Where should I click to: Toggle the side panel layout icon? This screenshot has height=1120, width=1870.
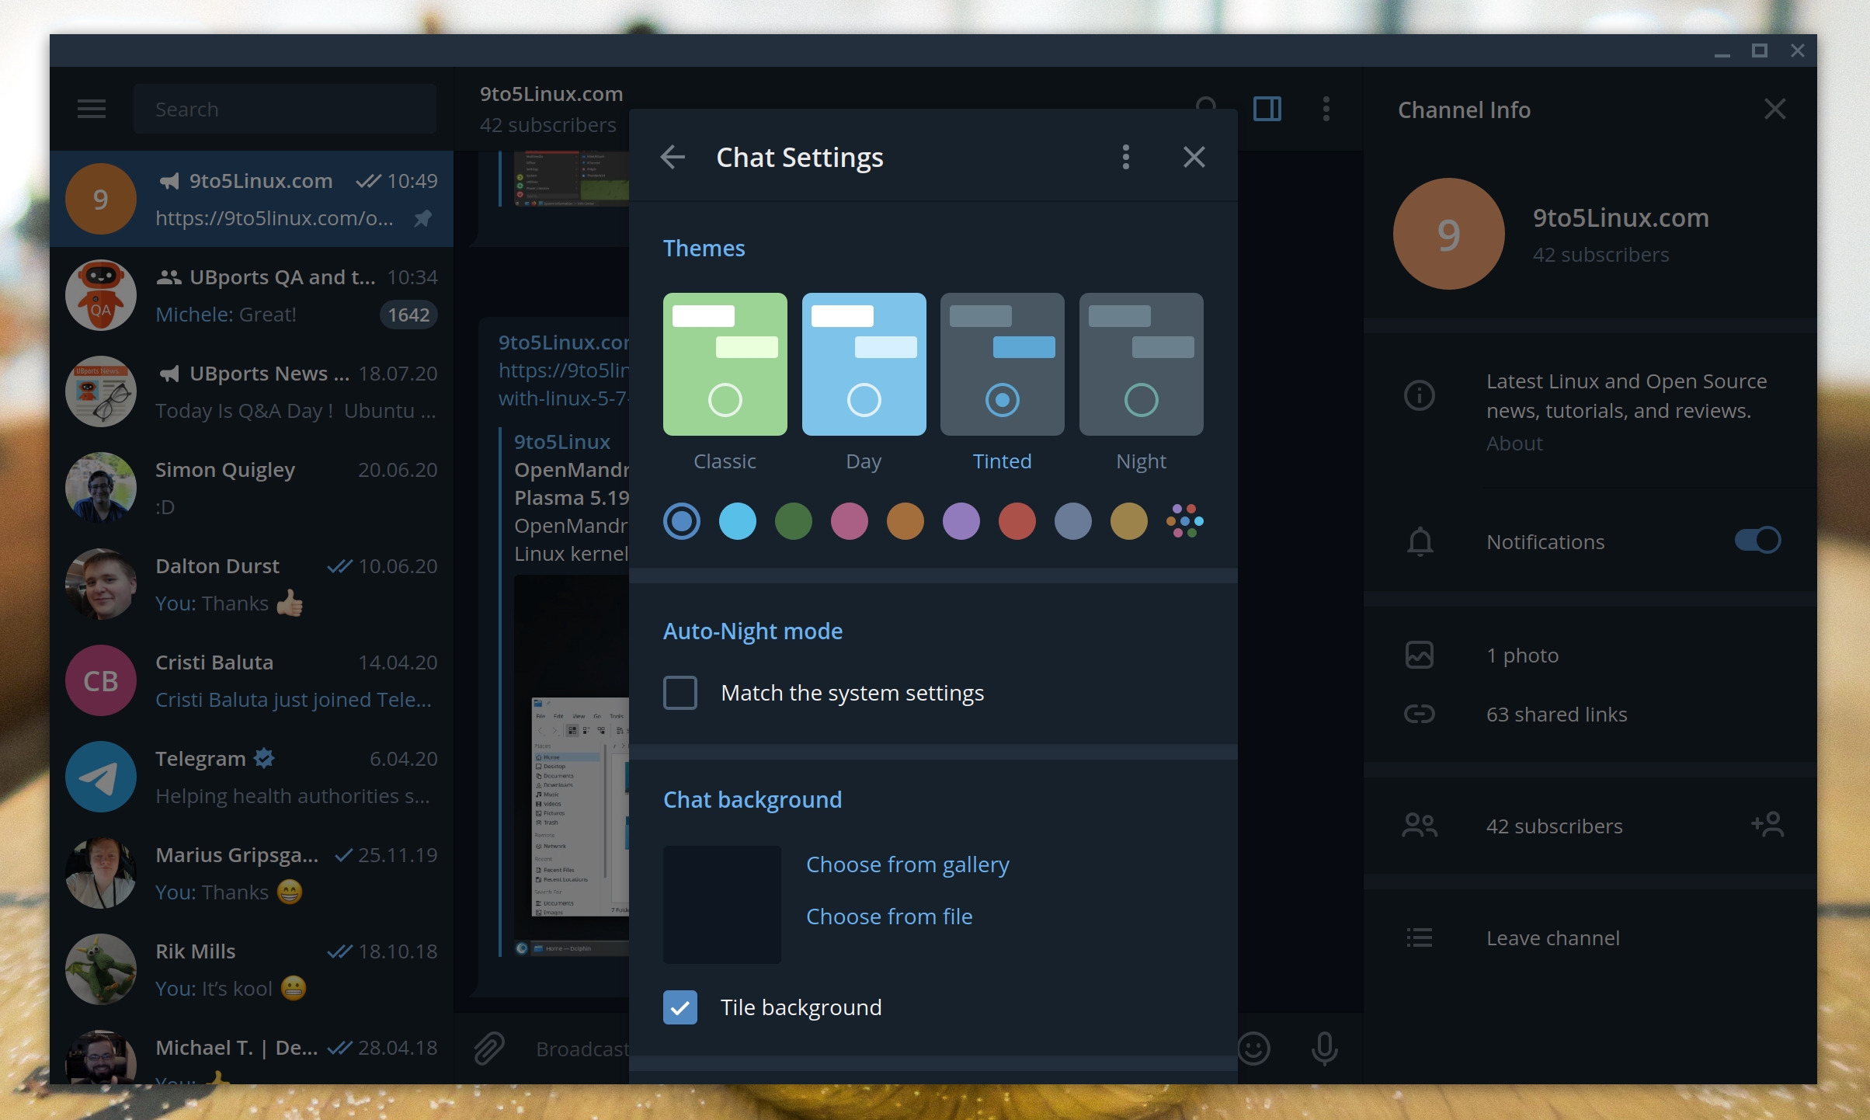(x=1267, y=109)
